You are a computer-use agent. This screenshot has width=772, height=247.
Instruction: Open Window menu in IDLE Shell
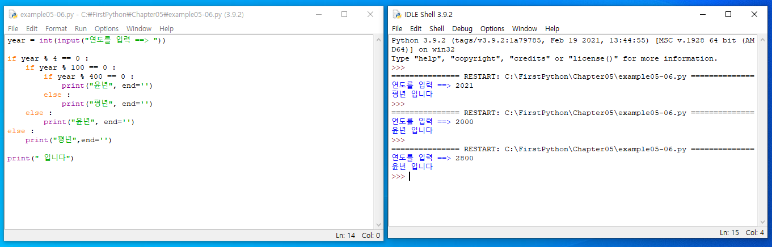[525, 29]
